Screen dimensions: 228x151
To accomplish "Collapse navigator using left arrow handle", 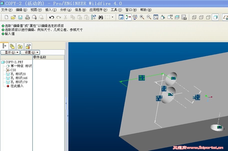I will [x=66, y=103].
